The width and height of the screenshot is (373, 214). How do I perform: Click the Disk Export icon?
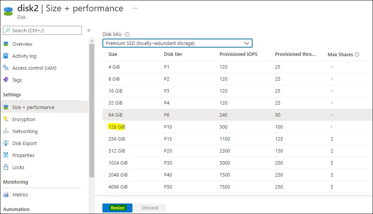coord(6,143)
